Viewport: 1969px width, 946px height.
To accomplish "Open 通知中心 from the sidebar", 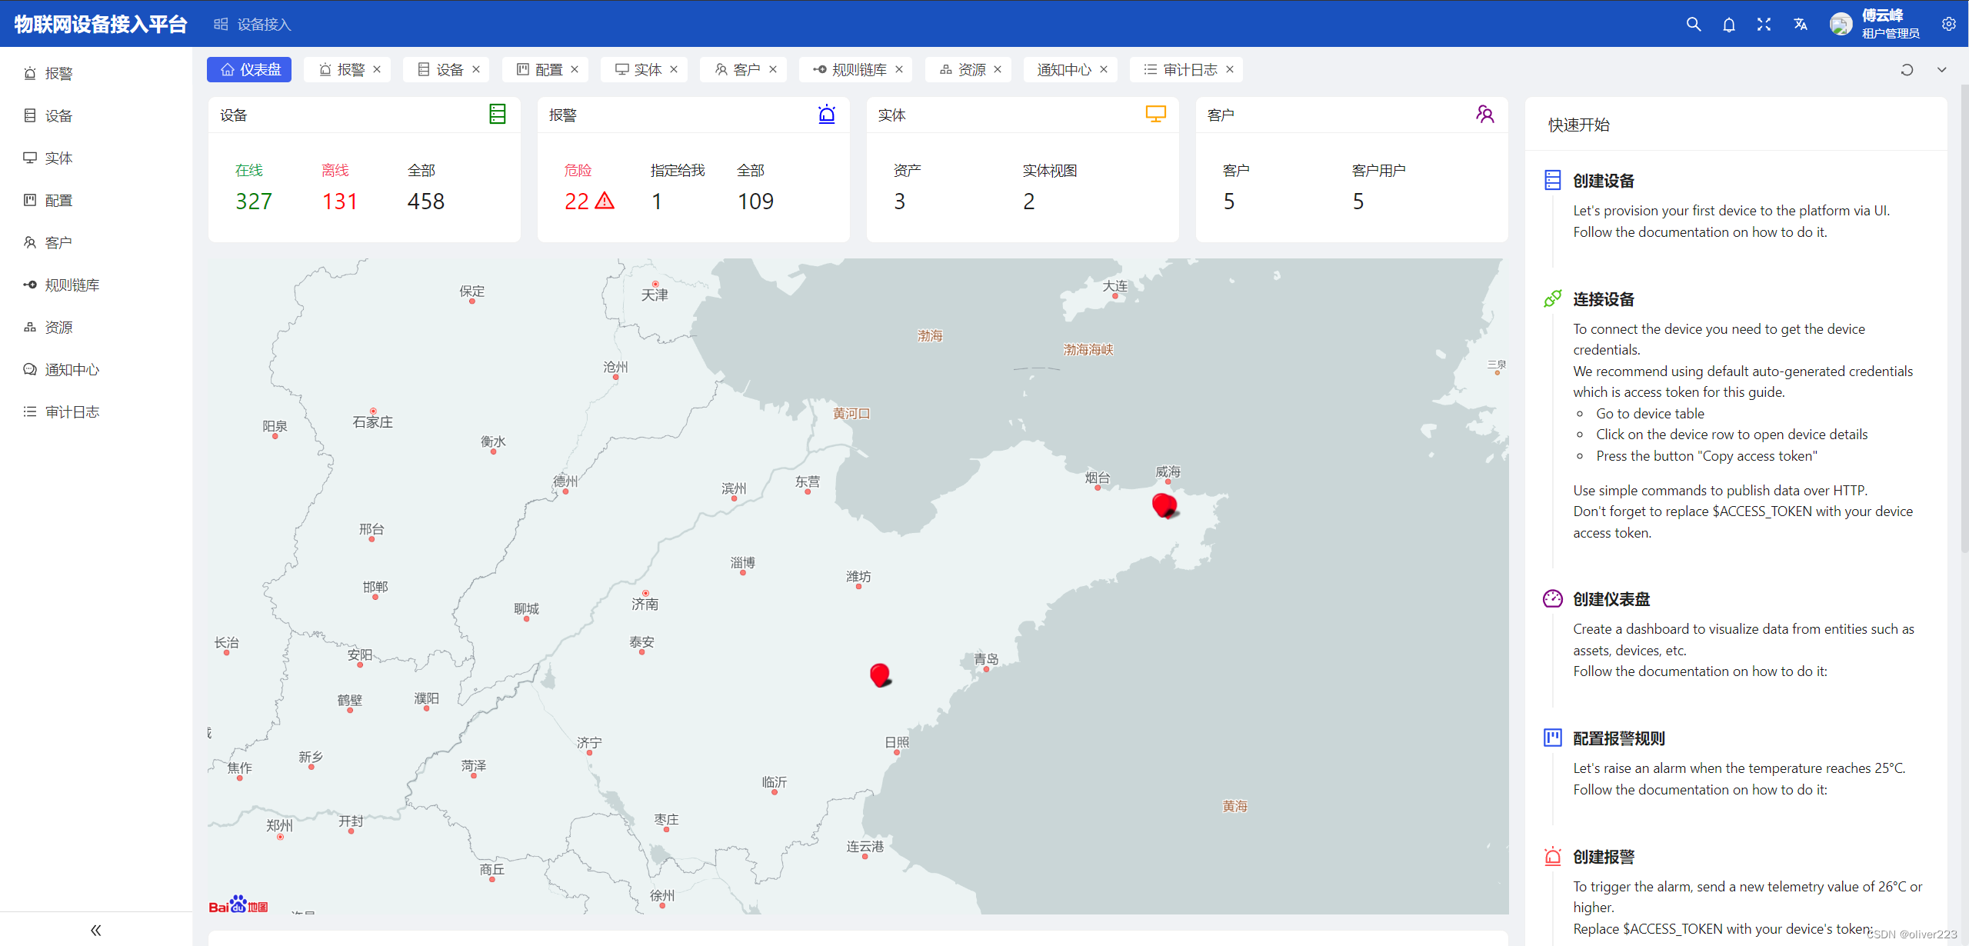I will coord(72,370).
